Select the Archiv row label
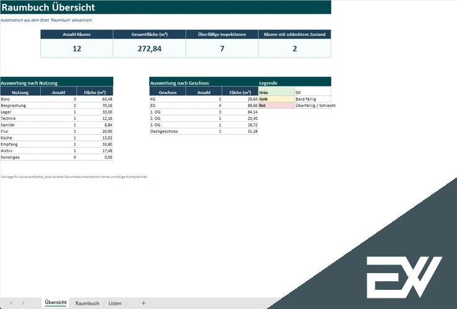 (x=20, y=150)
